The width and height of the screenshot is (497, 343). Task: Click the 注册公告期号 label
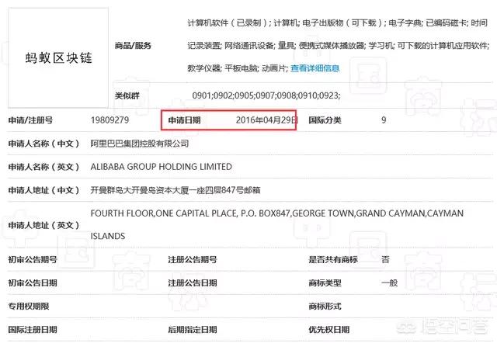(x=193, y=260)
